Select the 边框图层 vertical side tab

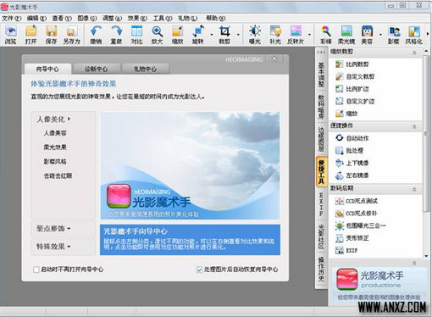tap(321, 139)
